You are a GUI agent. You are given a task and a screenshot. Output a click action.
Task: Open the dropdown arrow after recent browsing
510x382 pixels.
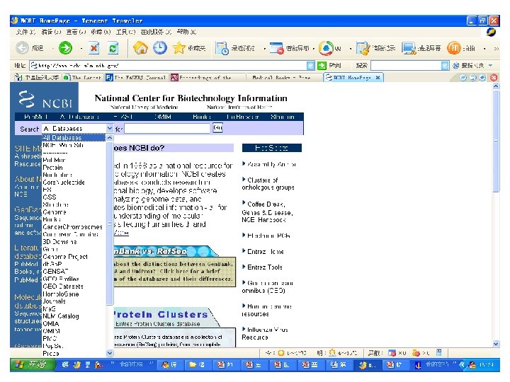pos(264,49)
